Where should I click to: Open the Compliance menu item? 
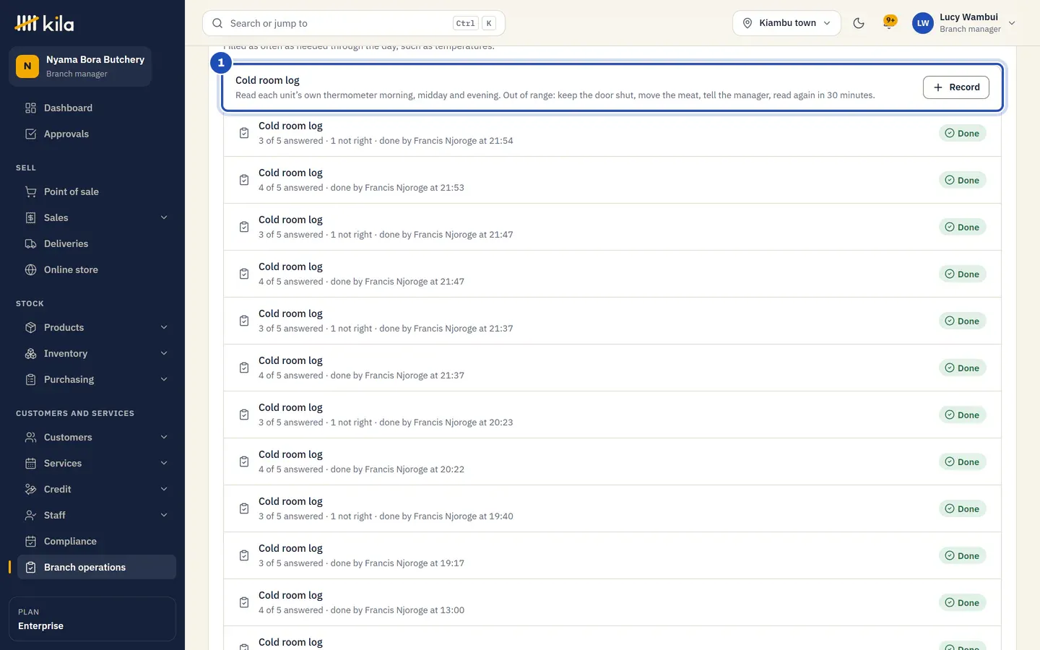[x=97, y=541]
